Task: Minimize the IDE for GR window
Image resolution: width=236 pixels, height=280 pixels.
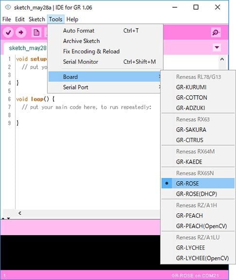Action: pyautogui.click(x=175, y=7)
